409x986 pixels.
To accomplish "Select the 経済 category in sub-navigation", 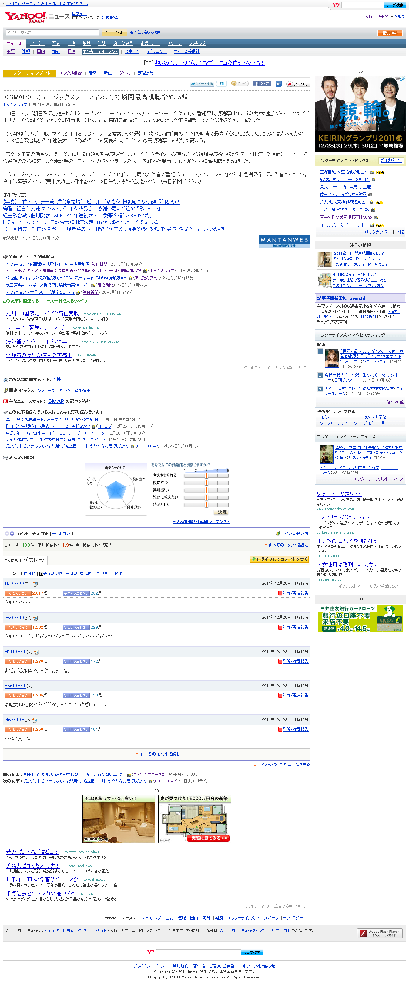I will tap(72, 52).
